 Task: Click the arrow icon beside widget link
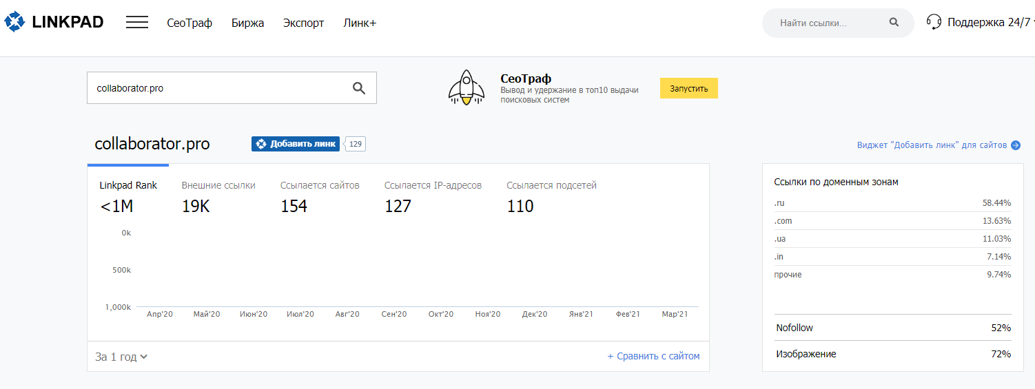tap(1015, 145)
